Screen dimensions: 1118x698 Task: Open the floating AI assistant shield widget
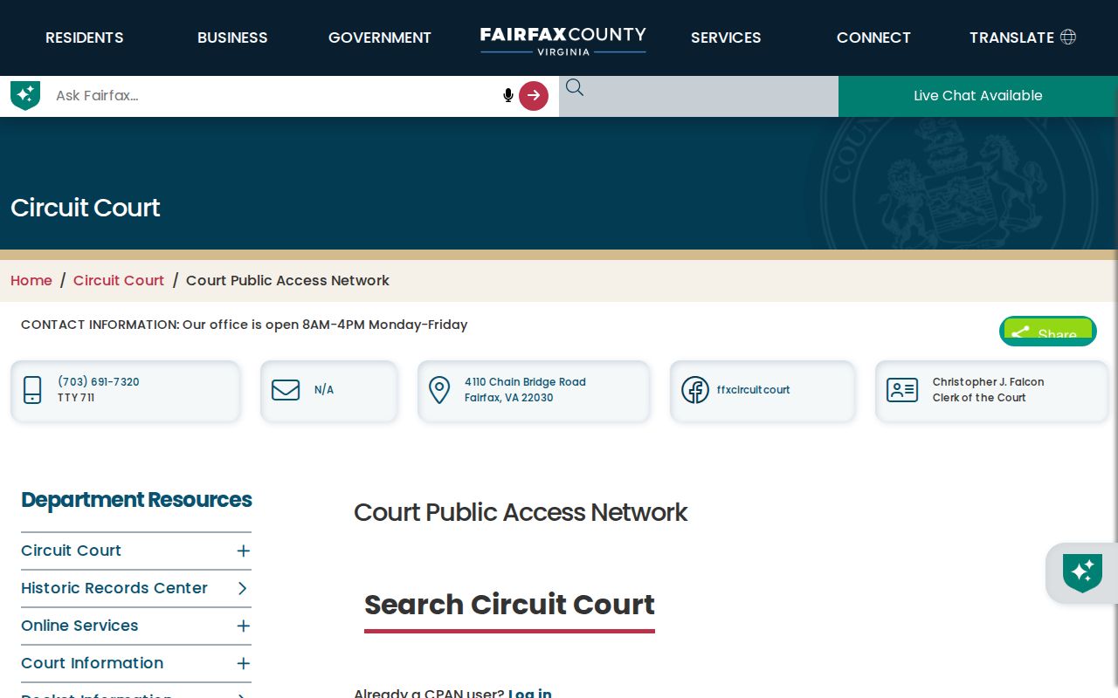click(1082, 573)
